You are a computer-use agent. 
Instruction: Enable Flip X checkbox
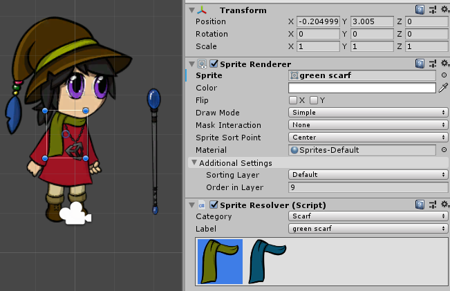coord(293,100)
